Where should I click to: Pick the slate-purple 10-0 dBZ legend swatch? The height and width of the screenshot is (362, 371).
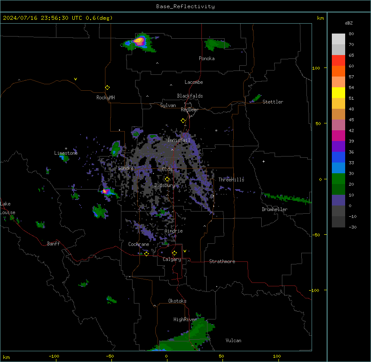point(338,200)
